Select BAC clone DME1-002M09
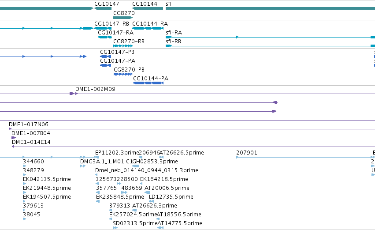The image size is (375, 230). point(95,89)
